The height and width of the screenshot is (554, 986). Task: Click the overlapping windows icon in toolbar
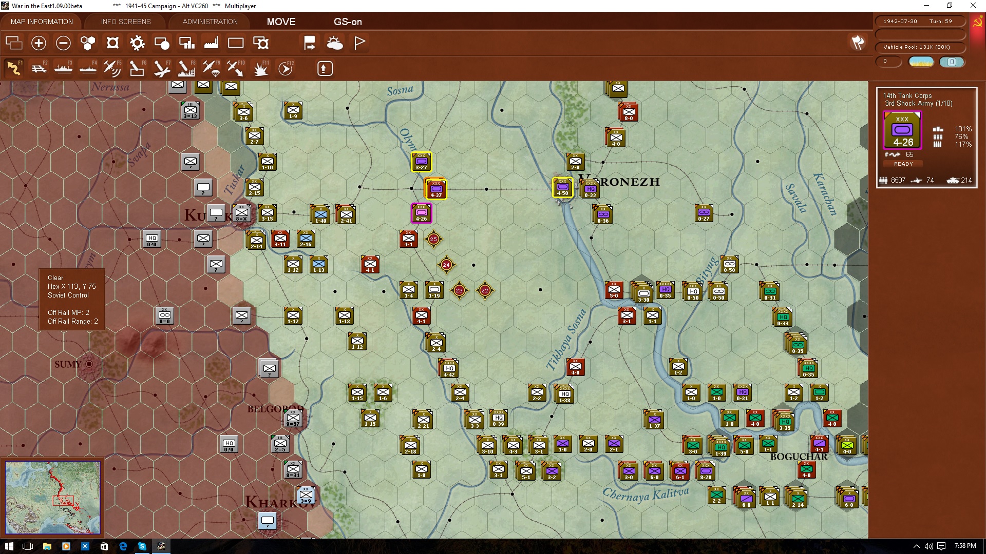[x=14, y=43]
